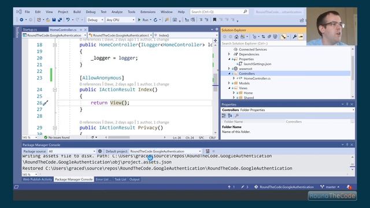Viewport: 370px width, 208px height.
Task: Click the restart/refresh browser icon
Action: (x=156, y=20)
